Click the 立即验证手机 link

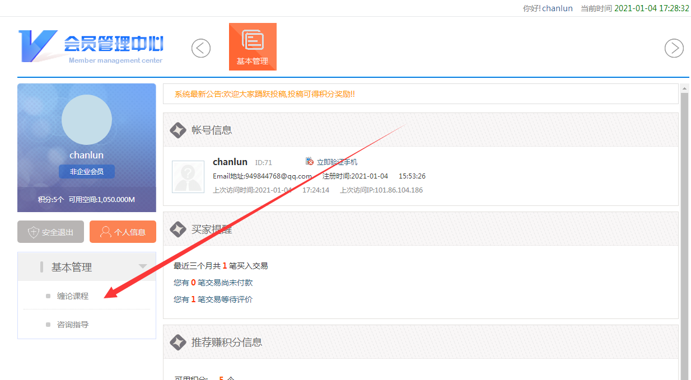coord(337,162)
